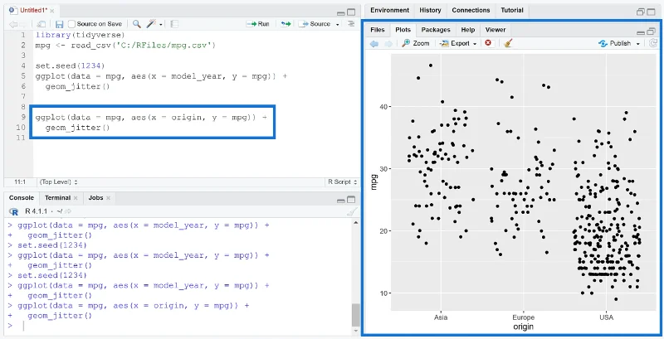Switch to the Viewer tab
Image resolution: width=664 pixels, height=339 pixels.
[x=496, y=30]
